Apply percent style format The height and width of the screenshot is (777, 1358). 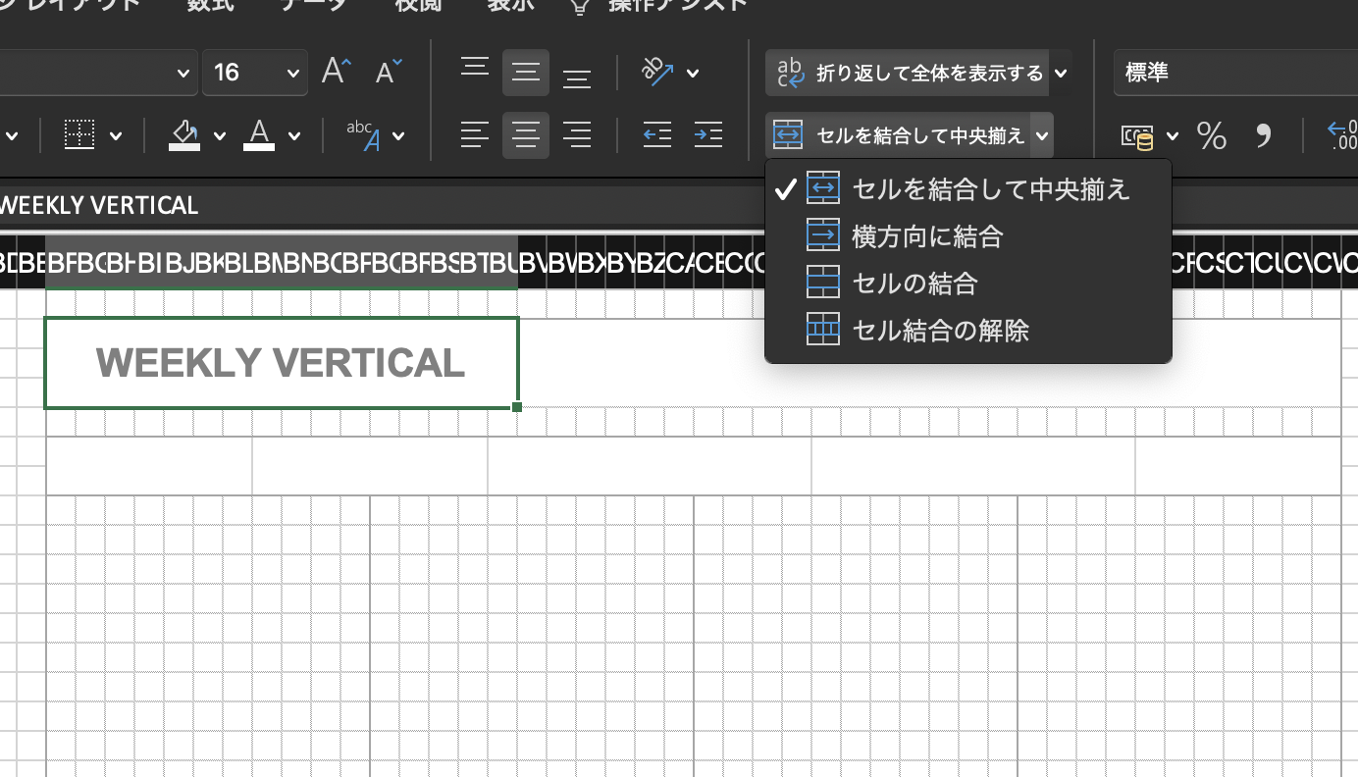pyautogui.click(x=1212, y=135)
